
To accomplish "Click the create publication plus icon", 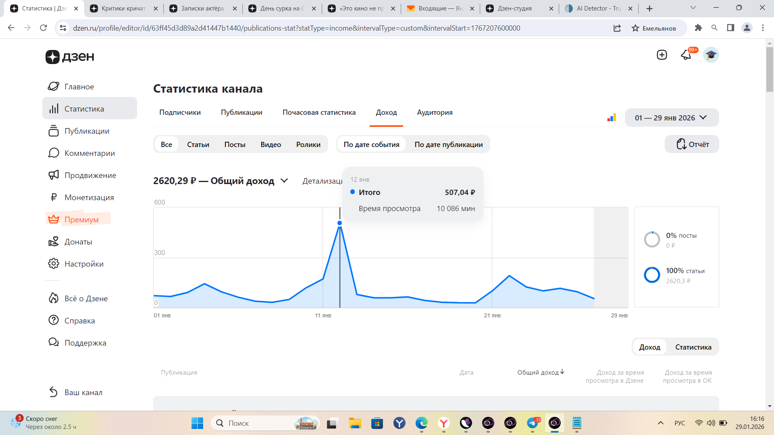I will coord(662,55).
